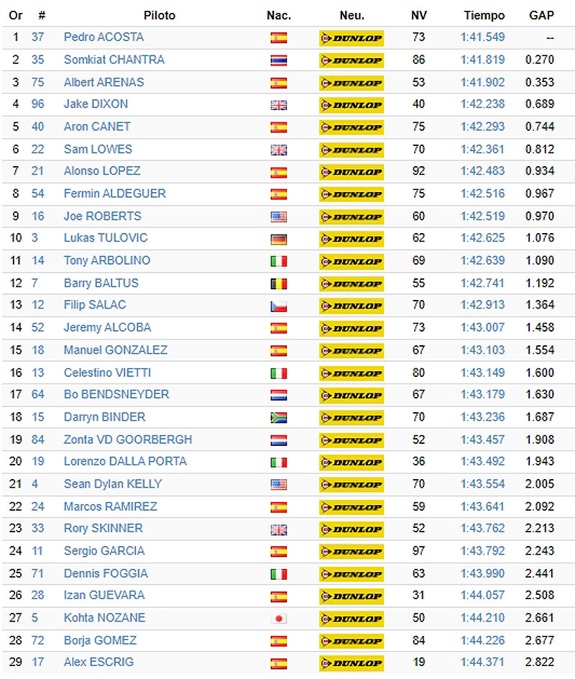Click lap time 1:44.371 for ESCRIG
The width and height of the screenshot is (575, 679).
point(482,662)
